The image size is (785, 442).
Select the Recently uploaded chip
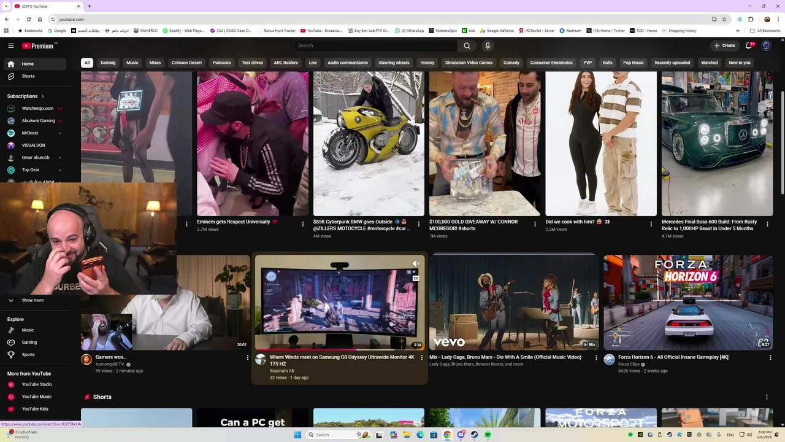coord(672,63)
